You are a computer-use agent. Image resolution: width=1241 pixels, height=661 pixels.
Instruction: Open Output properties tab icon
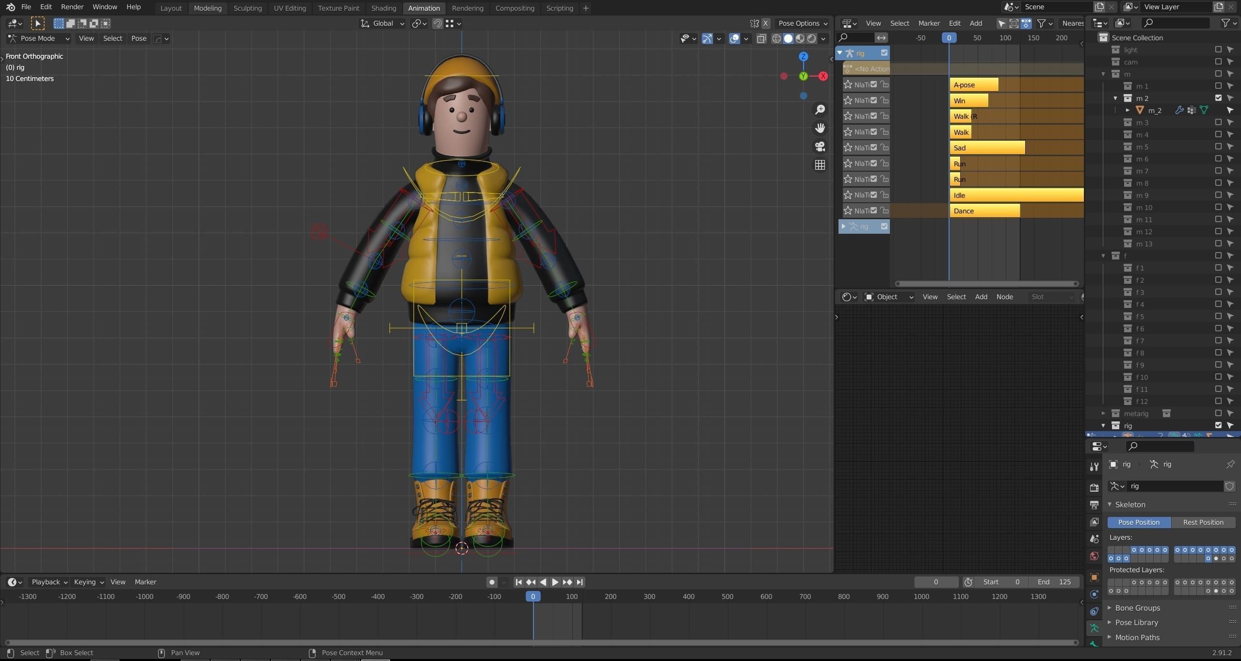click(1094, 505)
